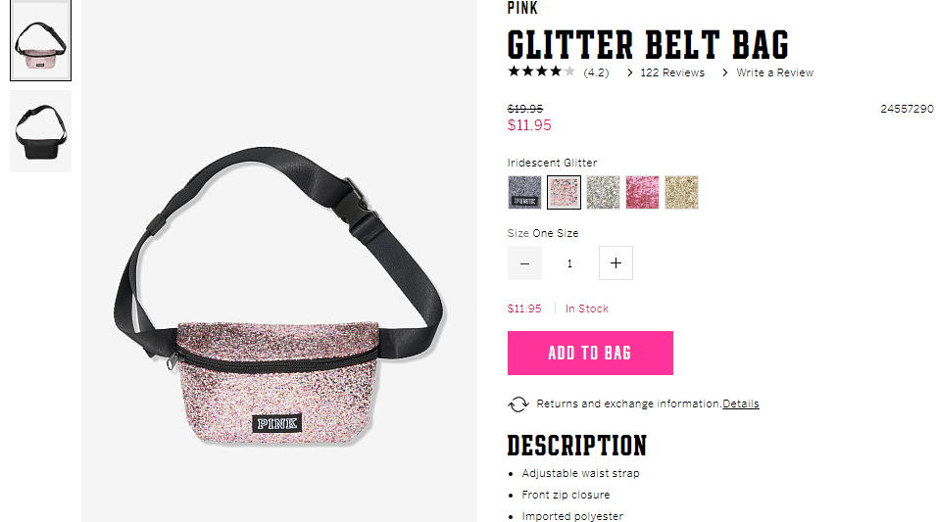
Task: Open the 122 Reviews link
Action: pyautogui.click(x=672, y=72)
